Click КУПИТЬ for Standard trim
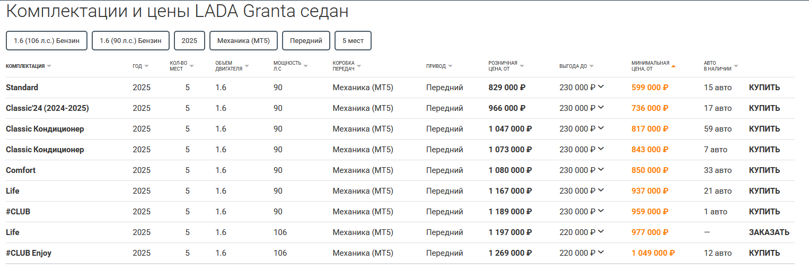This screenshot has height=269, width=809. [764, 88]
